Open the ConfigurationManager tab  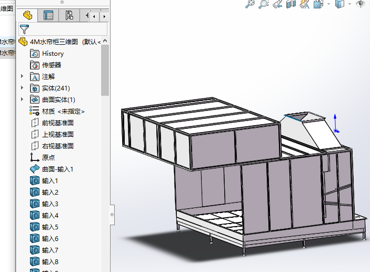point(69,16)
